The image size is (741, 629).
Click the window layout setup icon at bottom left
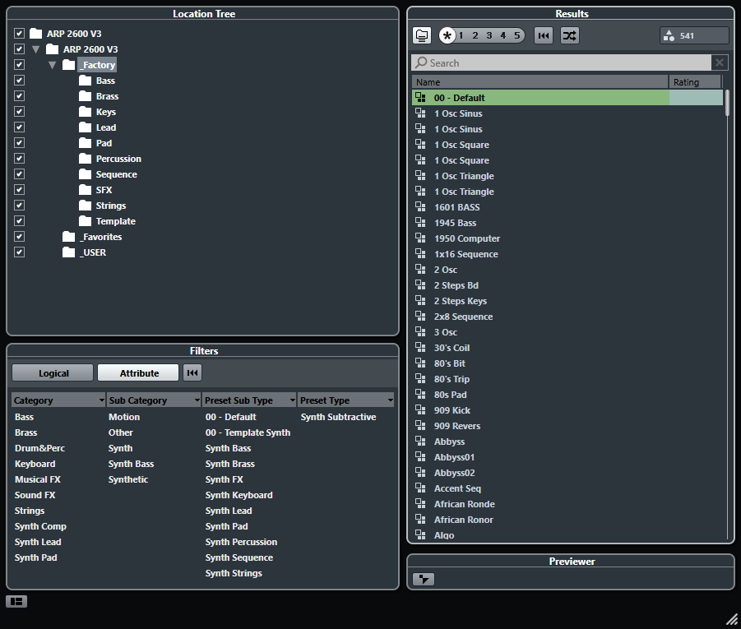pyautogui.click(x=16, y=601)
